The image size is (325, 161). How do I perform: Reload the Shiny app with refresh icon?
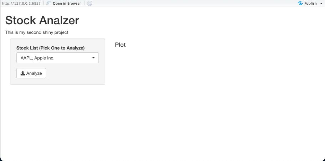90,3
